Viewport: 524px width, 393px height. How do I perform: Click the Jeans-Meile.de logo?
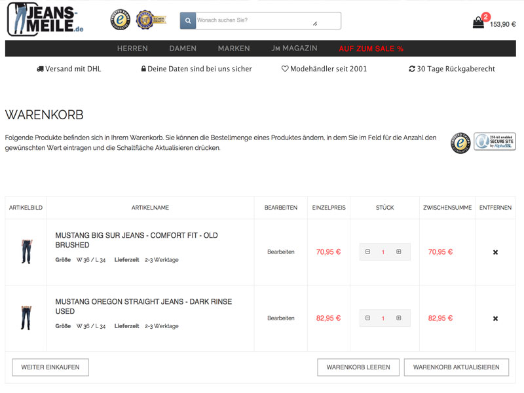[45, 19]
